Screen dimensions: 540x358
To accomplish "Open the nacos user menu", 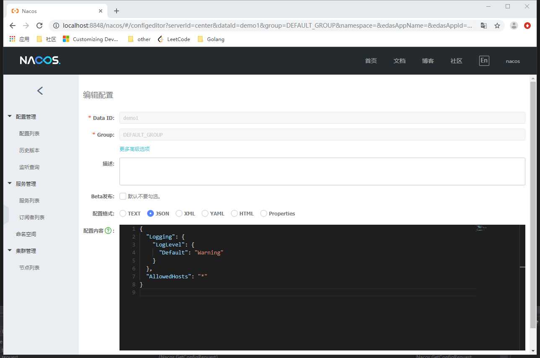I will click(513, 61).
